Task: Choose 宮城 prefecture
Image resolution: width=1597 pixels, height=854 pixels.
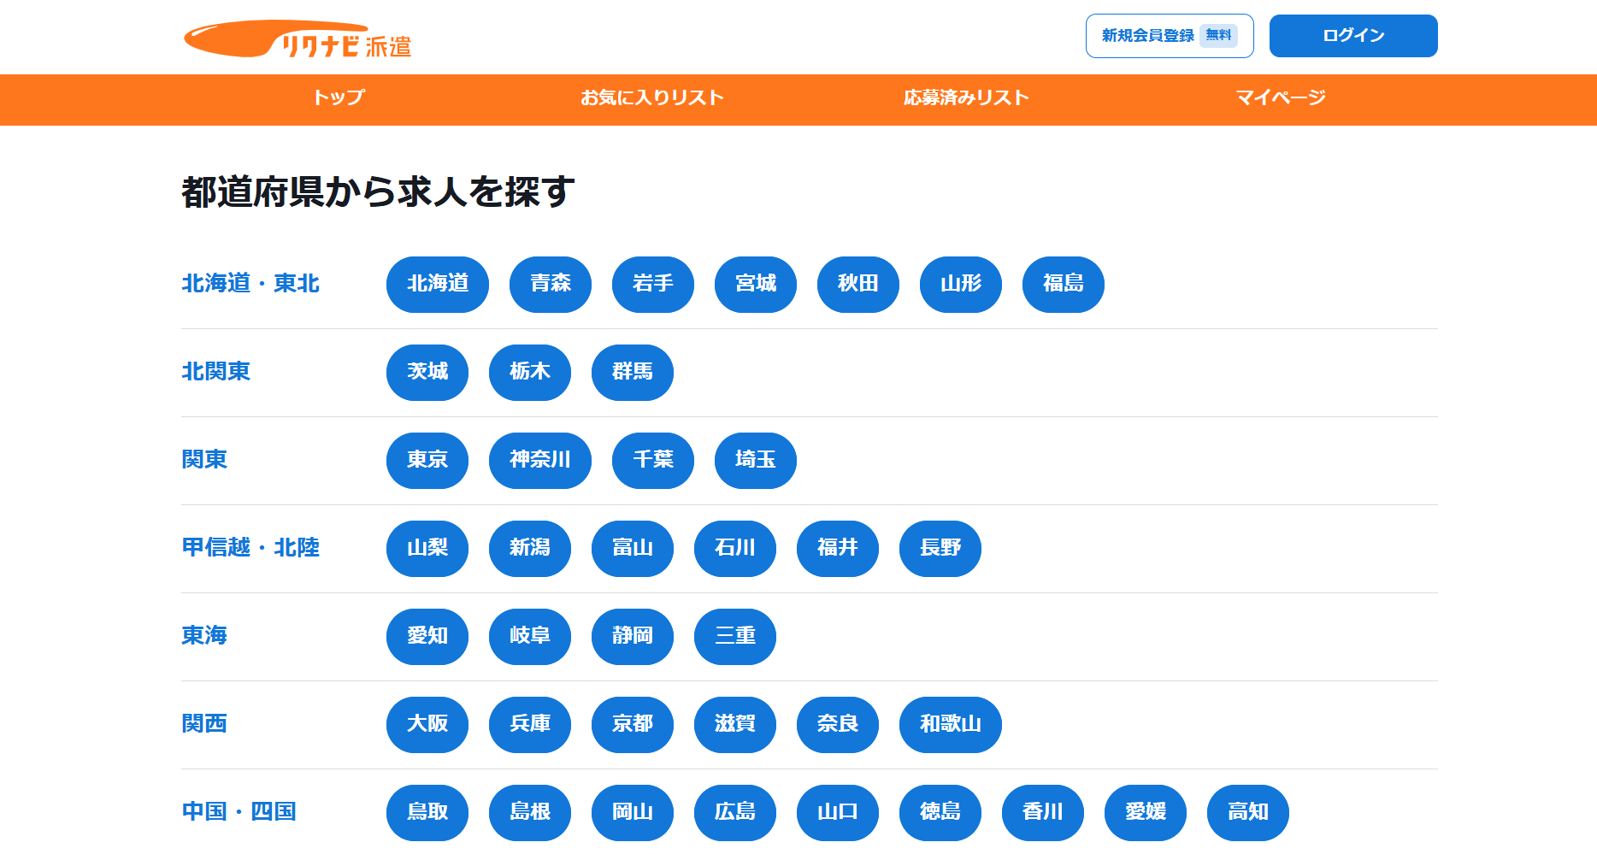Action: (x=755, y=285)
